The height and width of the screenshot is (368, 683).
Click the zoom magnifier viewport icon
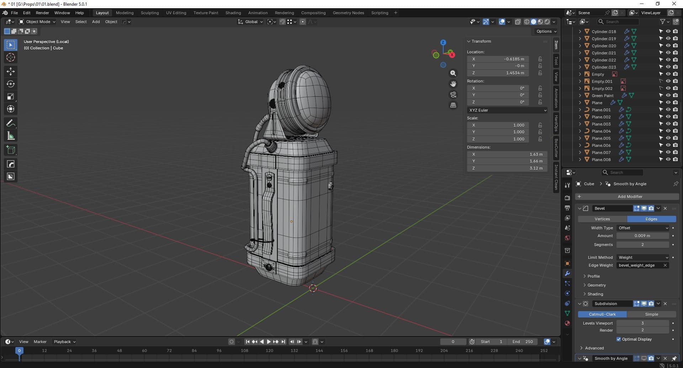(x=453, y=73)
